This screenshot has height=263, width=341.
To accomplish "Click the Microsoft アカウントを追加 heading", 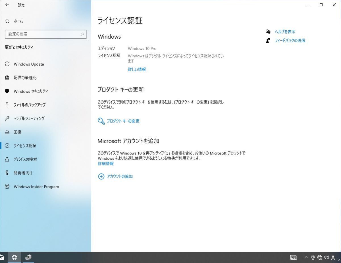I will pyautogui.click(x=128, y=141).
